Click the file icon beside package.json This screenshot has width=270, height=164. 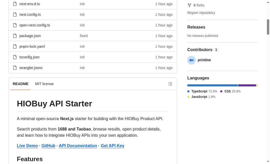15,36
